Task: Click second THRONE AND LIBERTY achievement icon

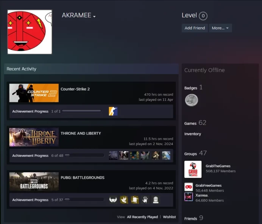Action: click(x=124, y=156)
